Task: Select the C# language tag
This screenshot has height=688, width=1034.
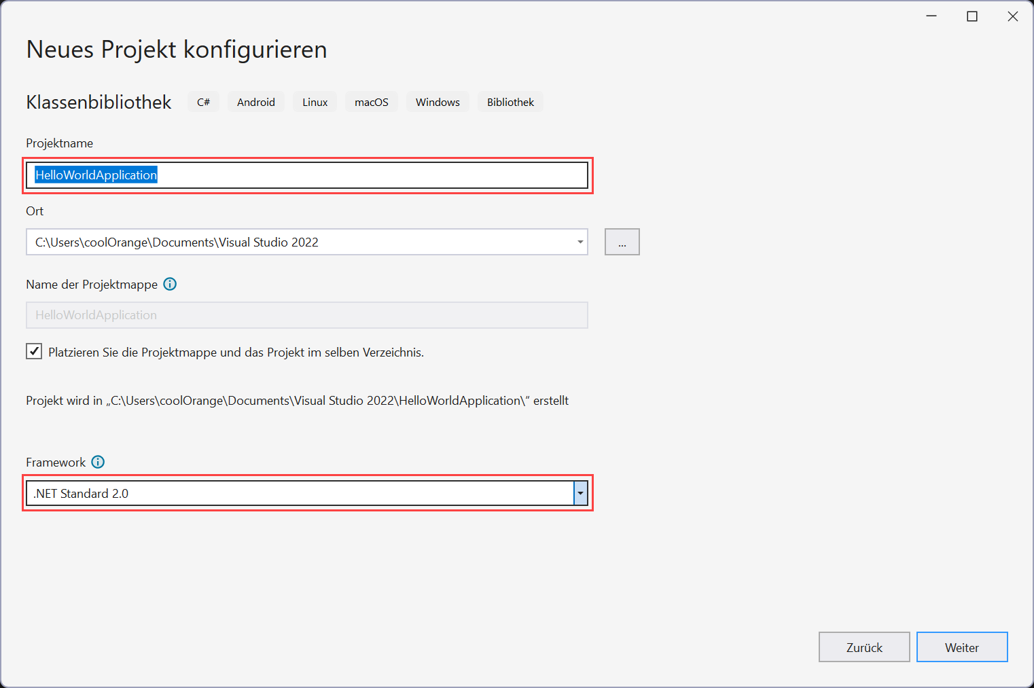Action: pyautogui.click(x=203, y=101)
